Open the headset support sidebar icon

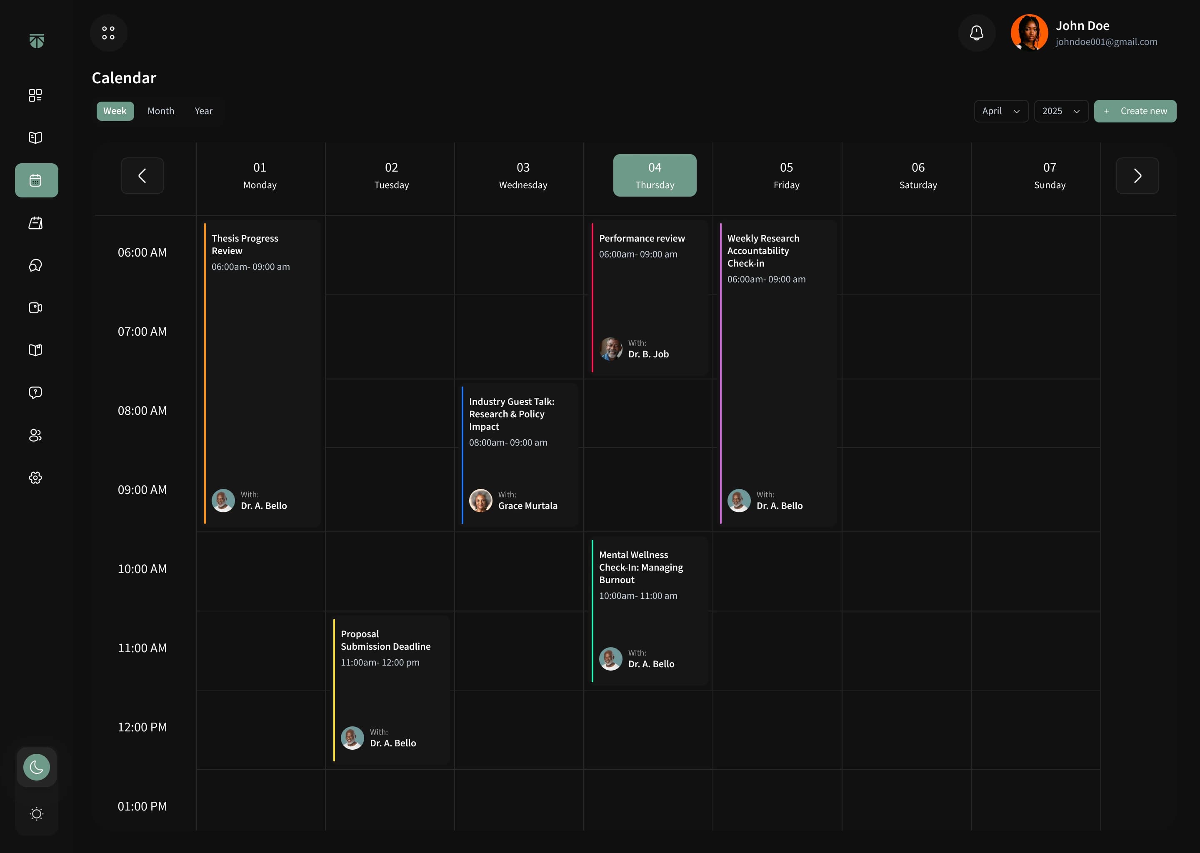35,265
